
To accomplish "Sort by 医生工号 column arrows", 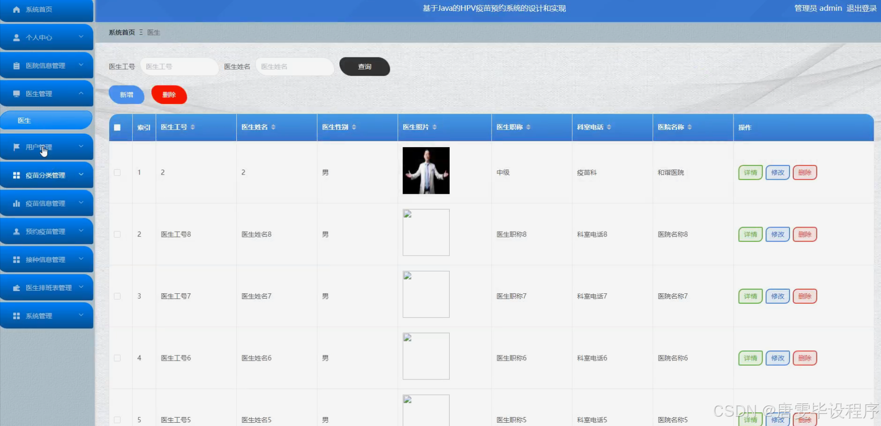I will point(193,127).
